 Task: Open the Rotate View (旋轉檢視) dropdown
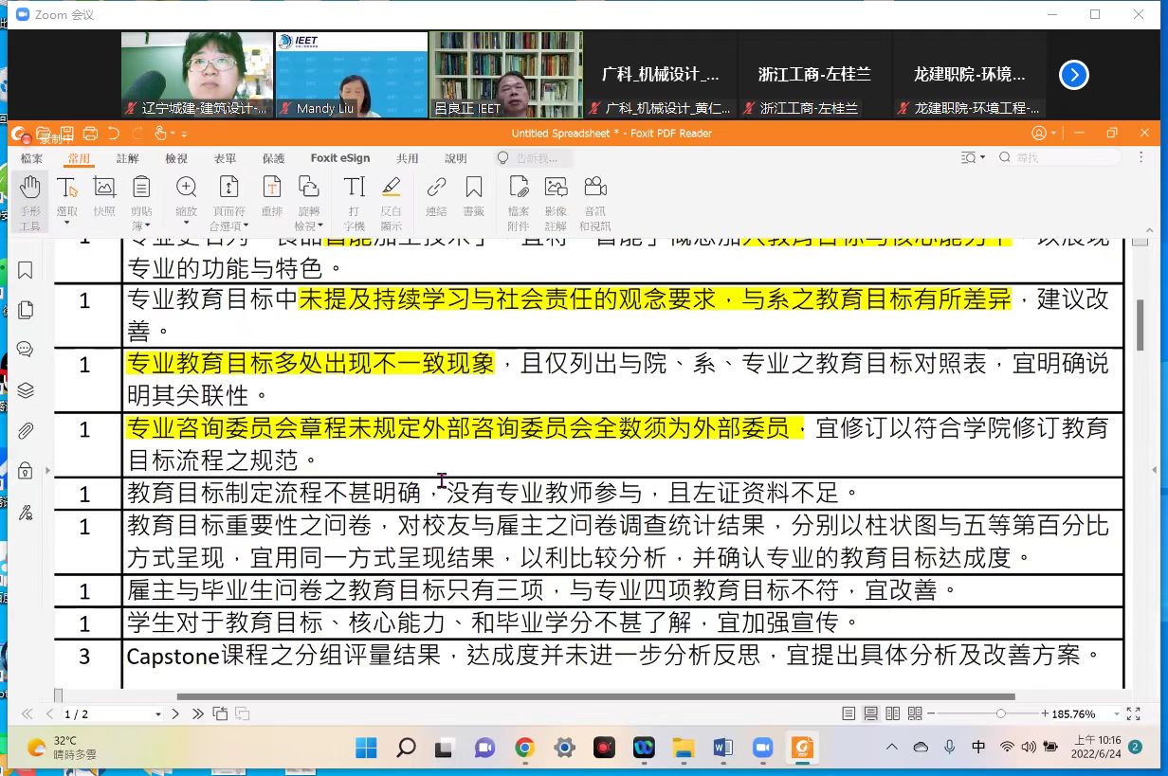[x=320, y=226]
